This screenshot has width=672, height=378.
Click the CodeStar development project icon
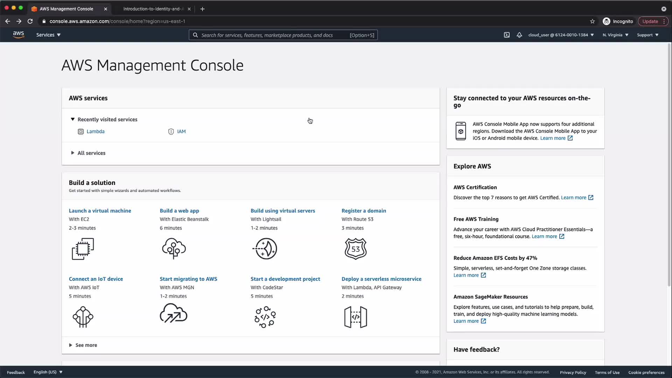click(265, 317)
